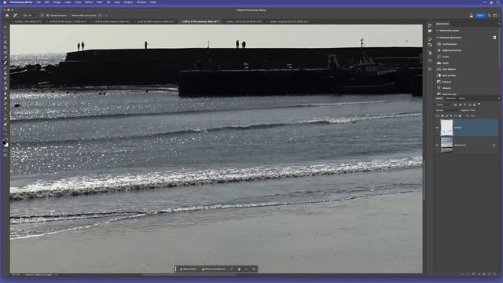Select the Clone Stamp tool
The width and height of the screenshot is (503, 283).
[6, 73]
